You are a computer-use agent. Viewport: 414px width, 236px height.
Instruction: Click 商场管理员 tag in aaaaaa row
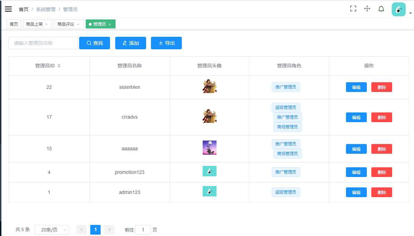coord(288,154)
